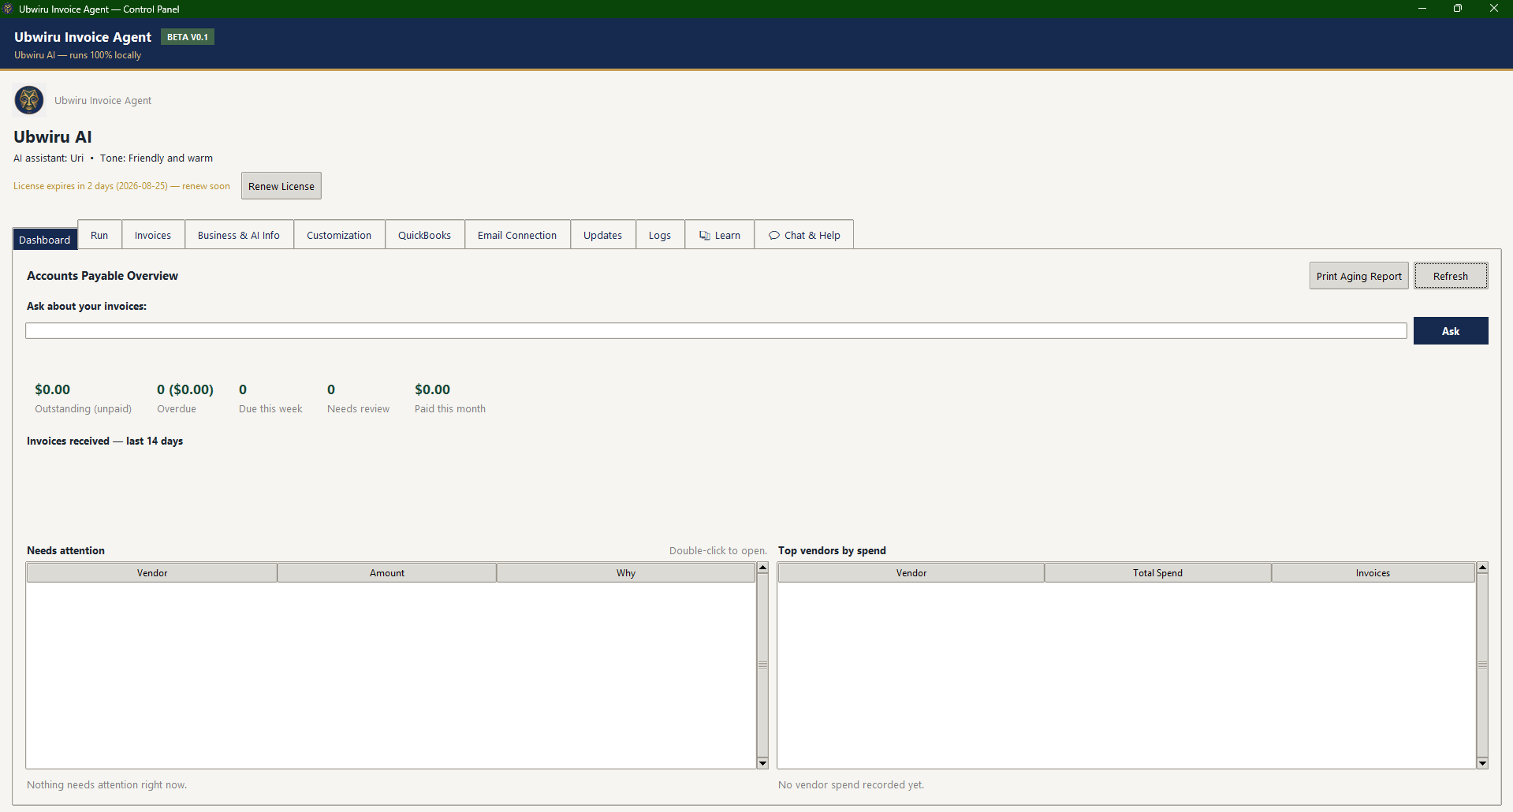Switch to the Run tab
Image resolution: width=1513 pixels, height=812 pixels.
coord(99,235)
